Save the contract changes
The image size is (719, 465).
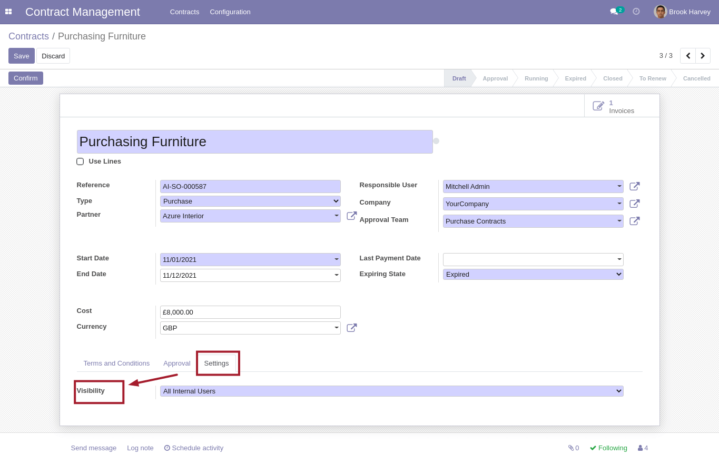(21, 56)
